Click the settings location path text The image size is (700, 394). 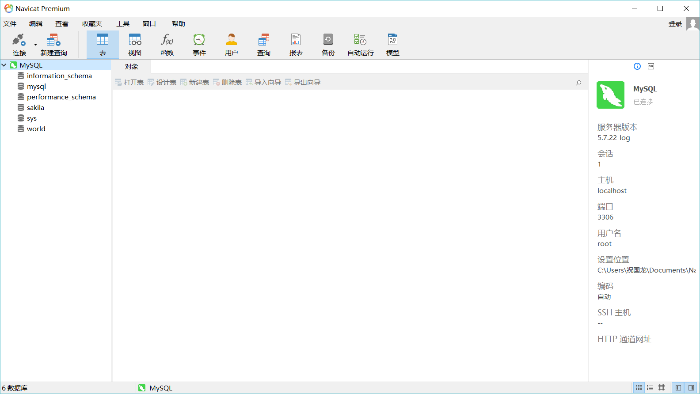coord(647,270)
